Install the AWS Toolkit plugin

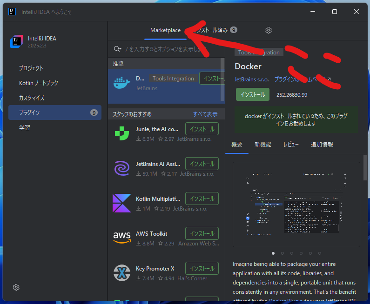click(x=202, y=233)
